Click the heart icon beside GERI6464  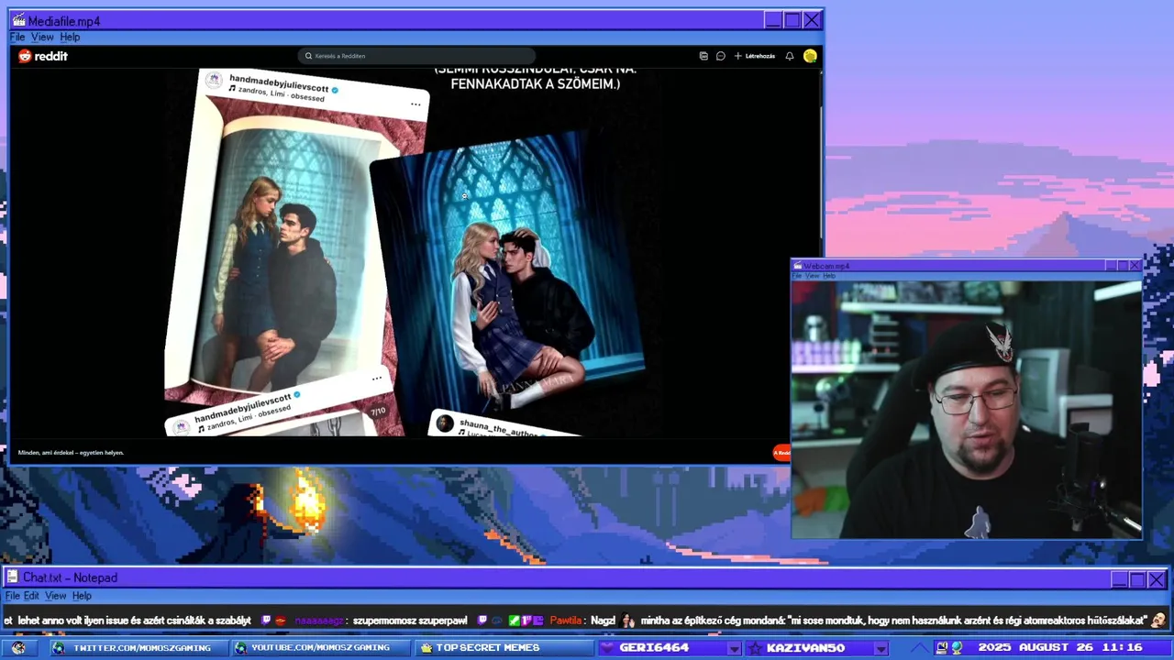pos(607,648)
